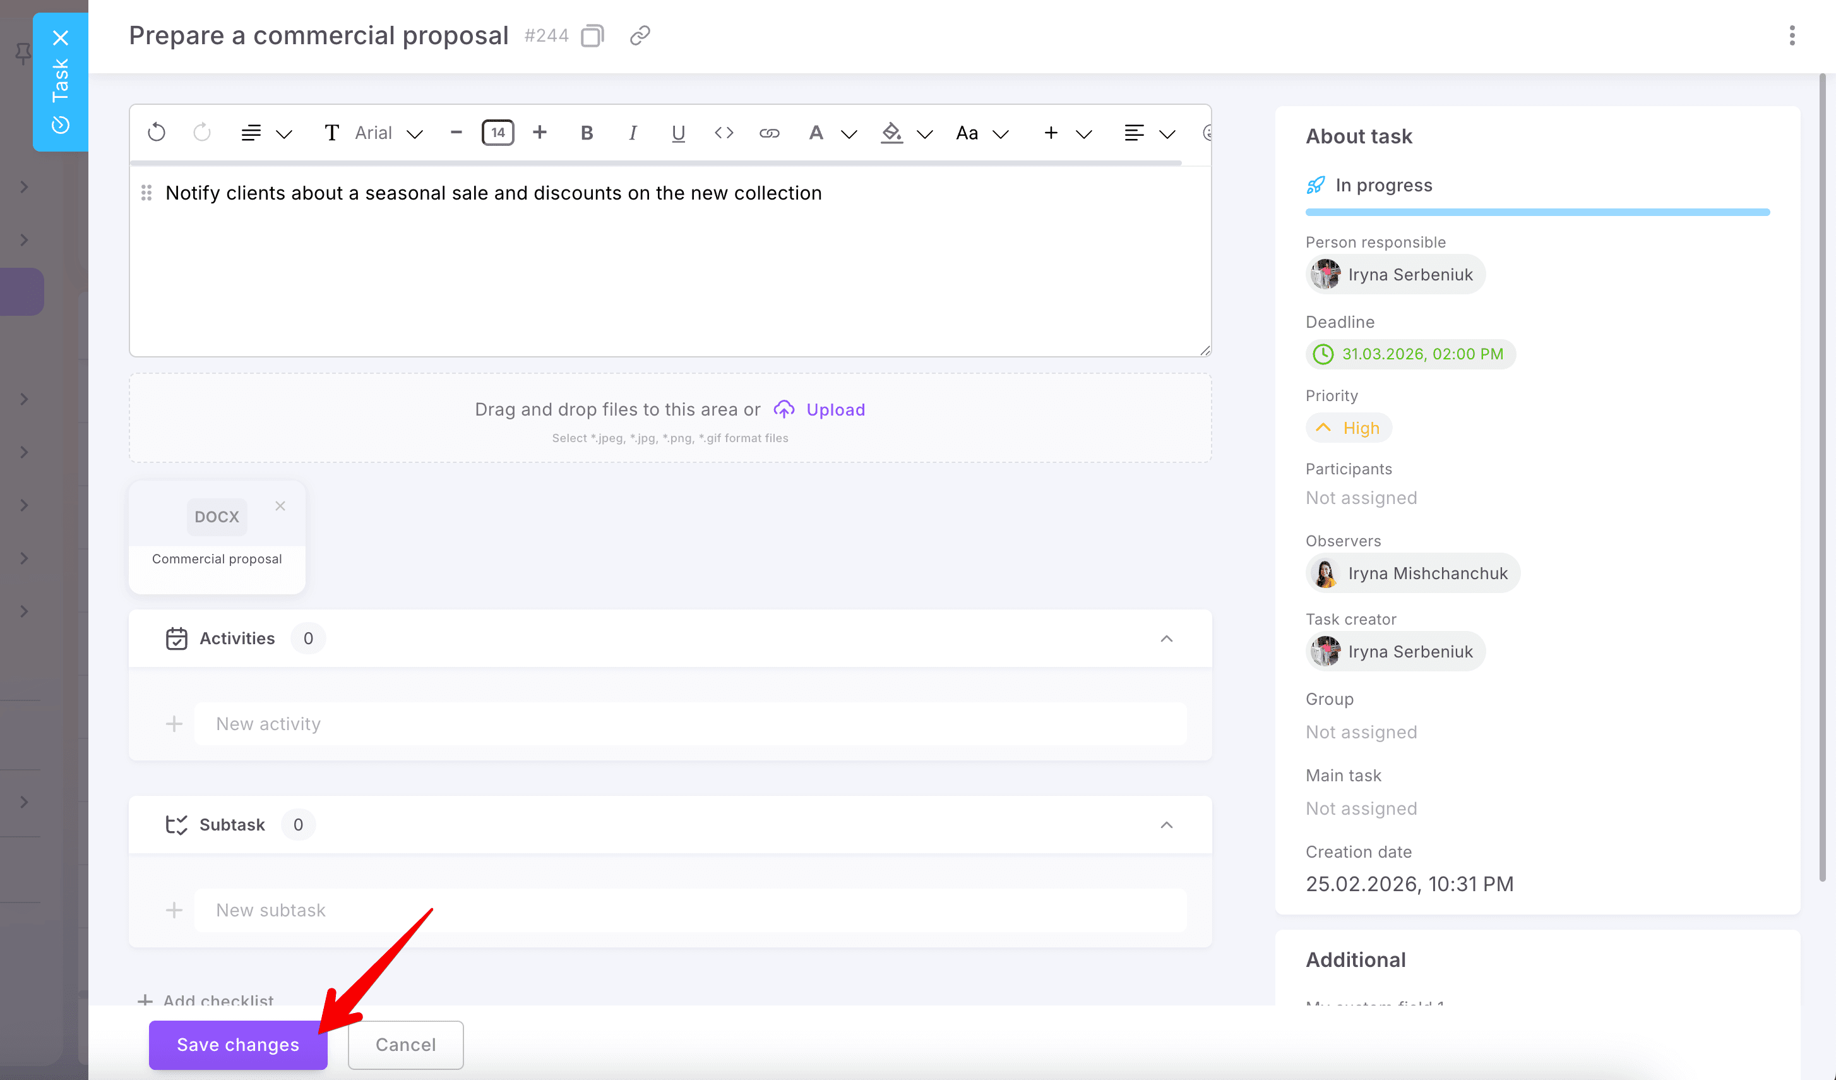1836x1080 pixels.
Task: Click the undo icon in editor toolbar
Action: (157, 133)
